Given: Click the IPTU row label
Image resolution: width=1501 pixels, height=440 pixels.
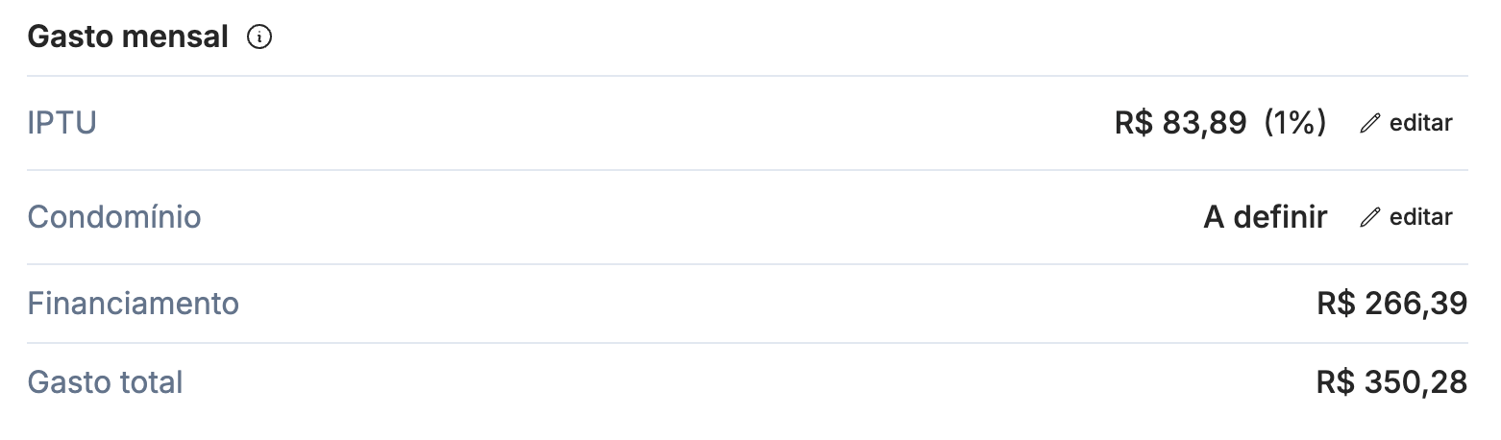Looking at the screenshot, I should (x=62, y=123).
